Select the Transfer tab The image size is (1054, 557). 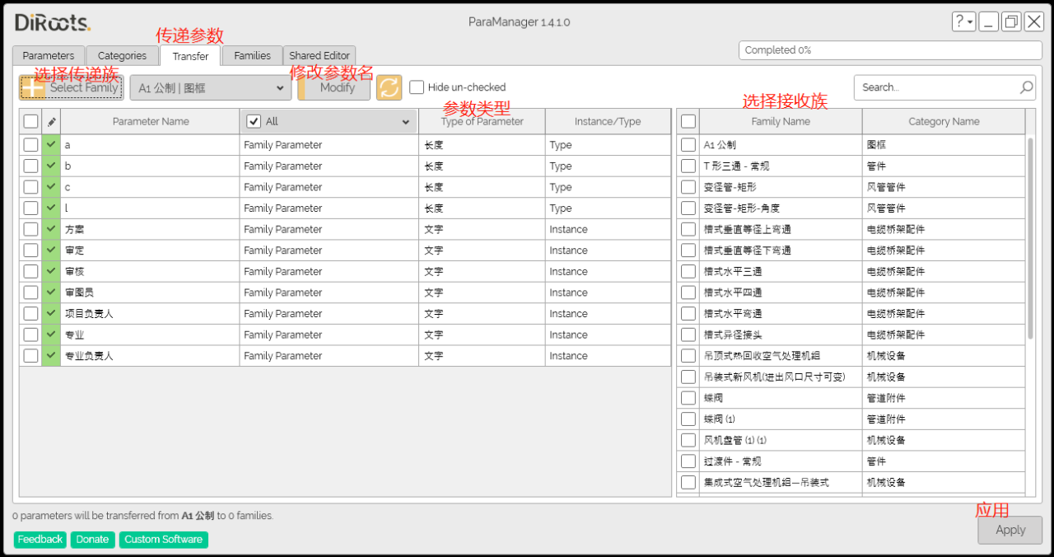click(190, 56)
